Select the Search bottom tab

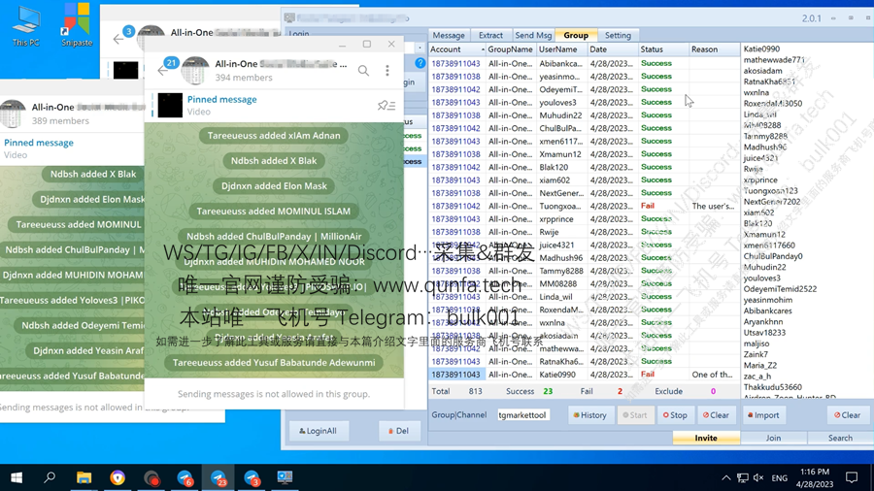(x=840, y=438)
